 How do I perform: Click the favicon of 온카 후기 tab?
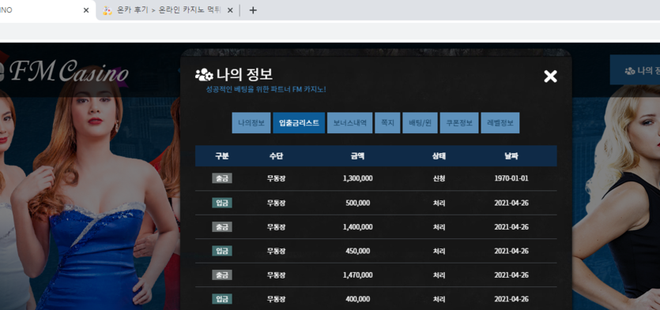(107, 10)
